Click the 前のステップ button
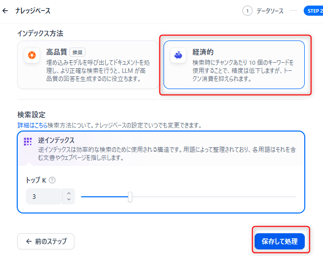This screenshot has height=256, width=323. click(x=46, y=241)
